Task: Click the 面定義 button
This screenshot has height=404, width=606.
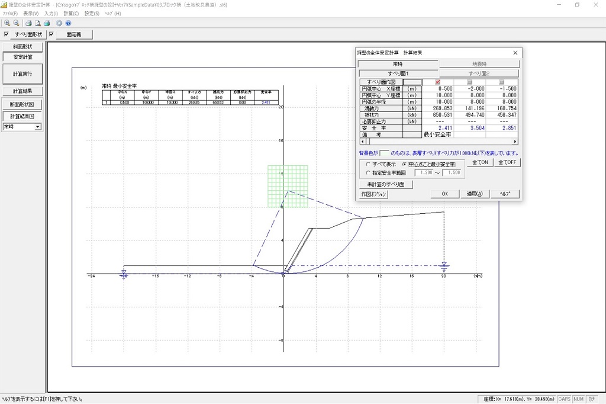Action: [x=74, y=34]
